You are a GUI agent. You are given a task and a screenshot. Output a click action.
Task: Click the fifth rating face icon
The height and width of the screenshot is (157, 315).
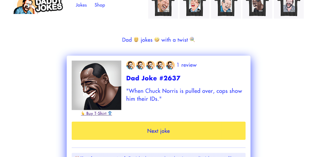click(x=170, y=65)
